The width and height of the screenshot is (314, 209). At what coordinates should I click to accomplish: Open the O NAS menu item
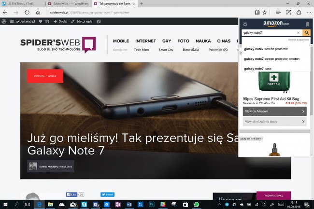coord(224,41)
